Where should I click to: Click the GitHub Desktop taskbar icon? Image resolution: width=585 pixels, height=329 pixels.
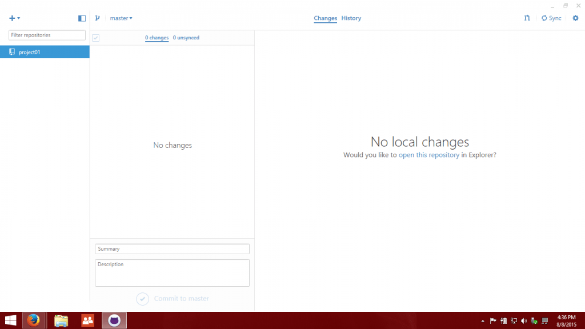[114, 320]
